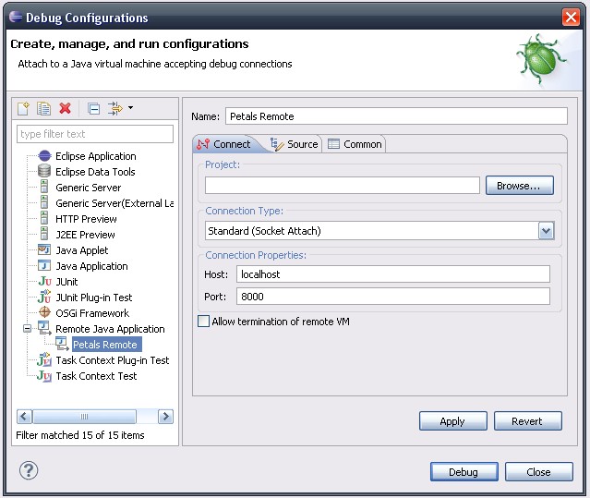This screenshot has height=498, width=590.
Task: Click the Java Applet icon in tree
Action: [x=44, y=250]
